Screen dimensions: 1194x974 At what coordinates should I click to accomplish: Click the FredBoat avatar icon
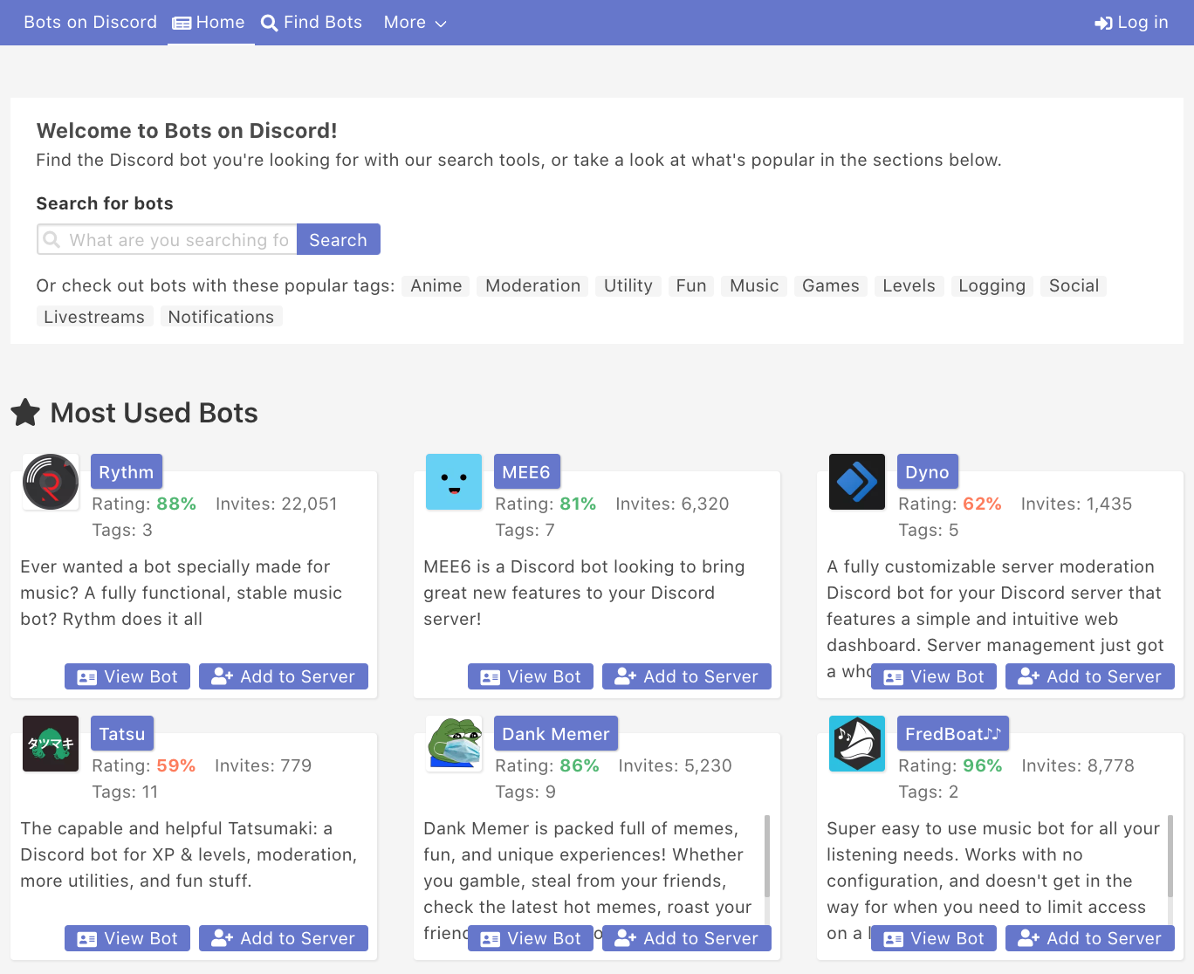857,744
